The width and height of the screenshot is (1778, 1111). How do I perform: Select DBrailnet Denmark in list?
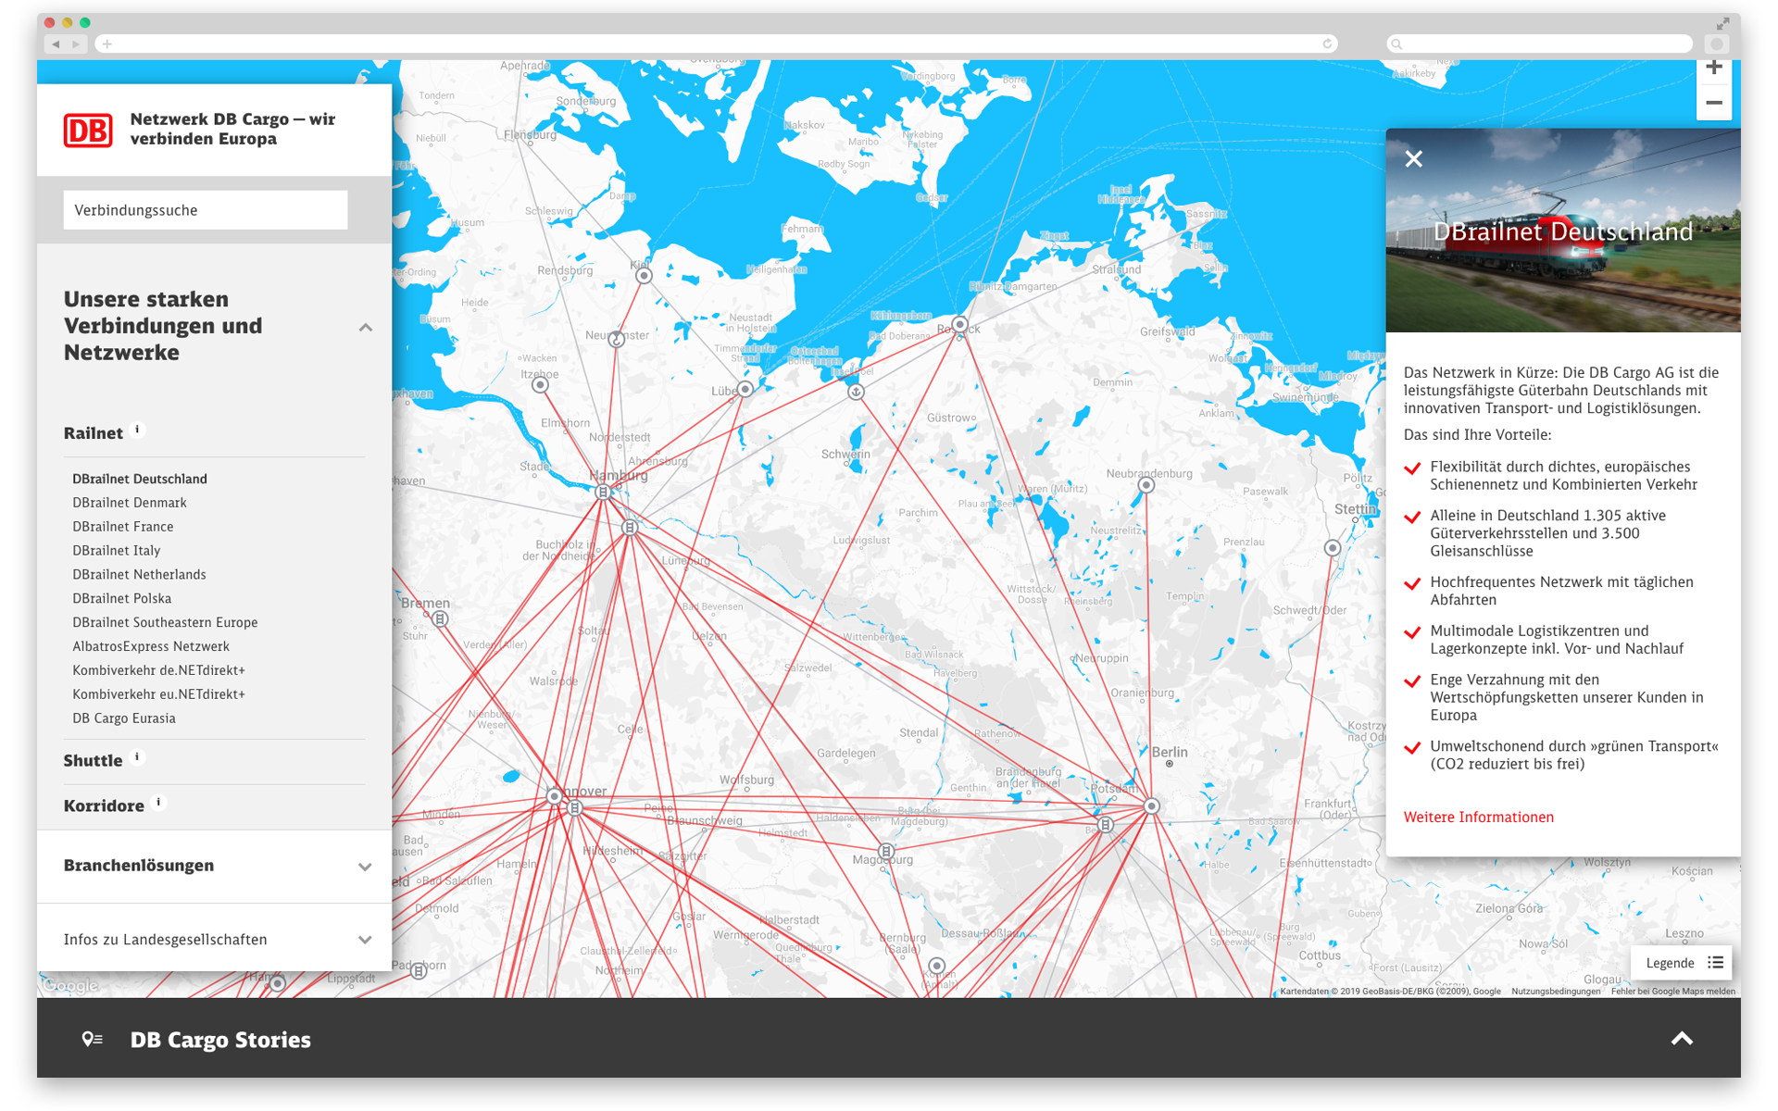[x=130, y=503]
